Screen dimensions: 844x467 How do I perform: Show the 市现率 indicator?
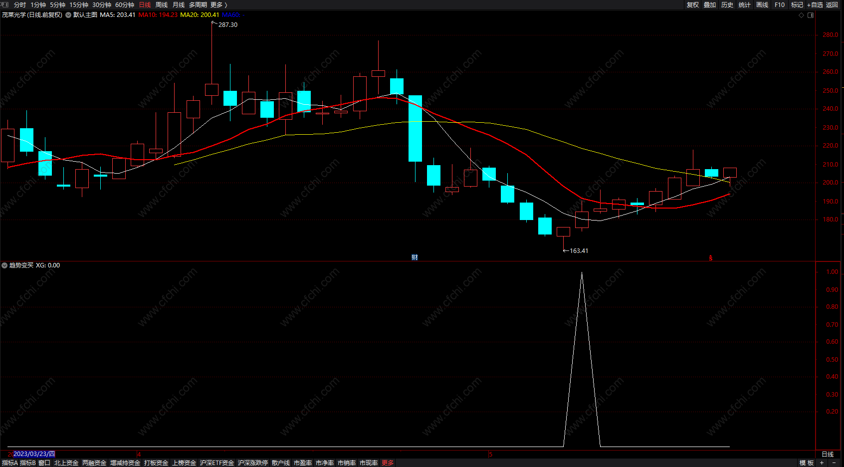click(x=369, y=463)
